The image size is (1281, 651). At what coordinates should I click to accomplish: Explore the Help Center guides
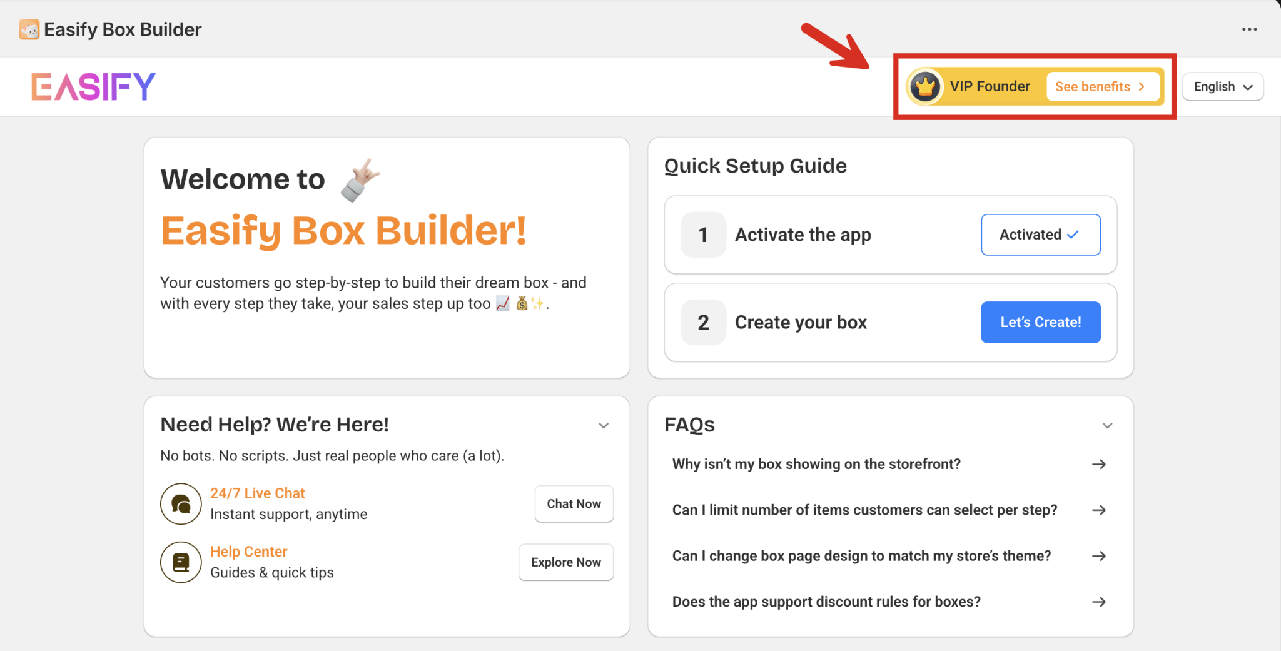click(x=565, y=562)
